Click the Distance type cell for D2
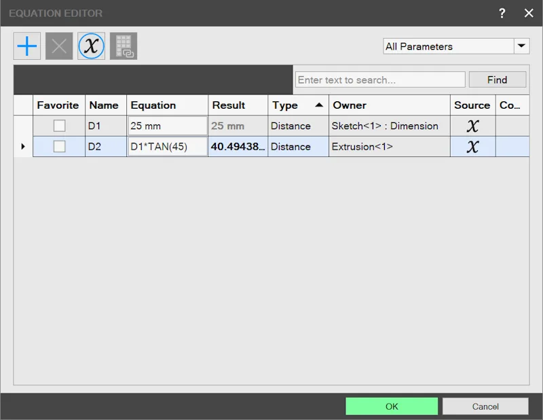The image size is (543, 420). [298, 147]
